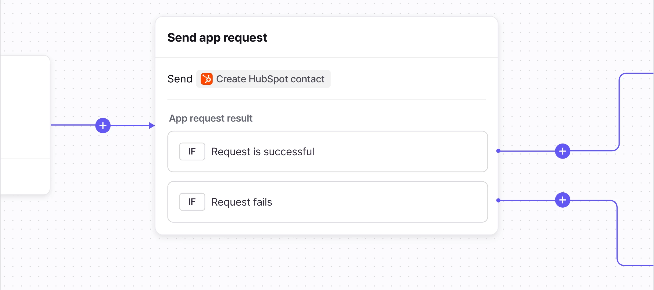Viewport: 654px width, 290px height.
Task: Click the Send app request title
Action: [217, 38]
